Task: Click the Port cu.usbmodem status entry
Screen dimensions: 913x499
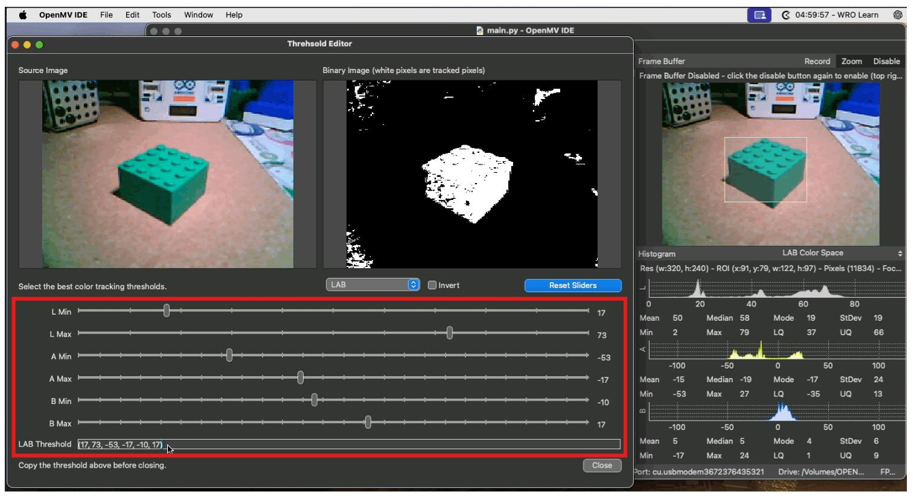Action: [x=699, y=472]
